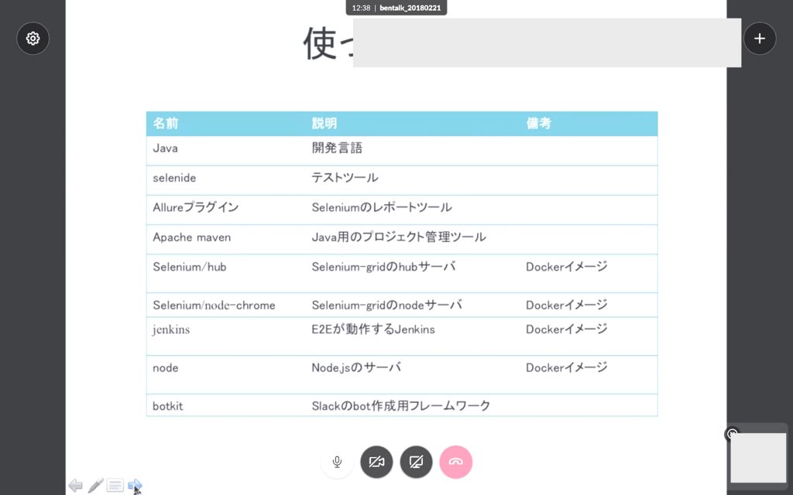Click Selenium-gridのnodeサーバ text
The height and width of the screenshot is (495, 793).
click(387, 305)
